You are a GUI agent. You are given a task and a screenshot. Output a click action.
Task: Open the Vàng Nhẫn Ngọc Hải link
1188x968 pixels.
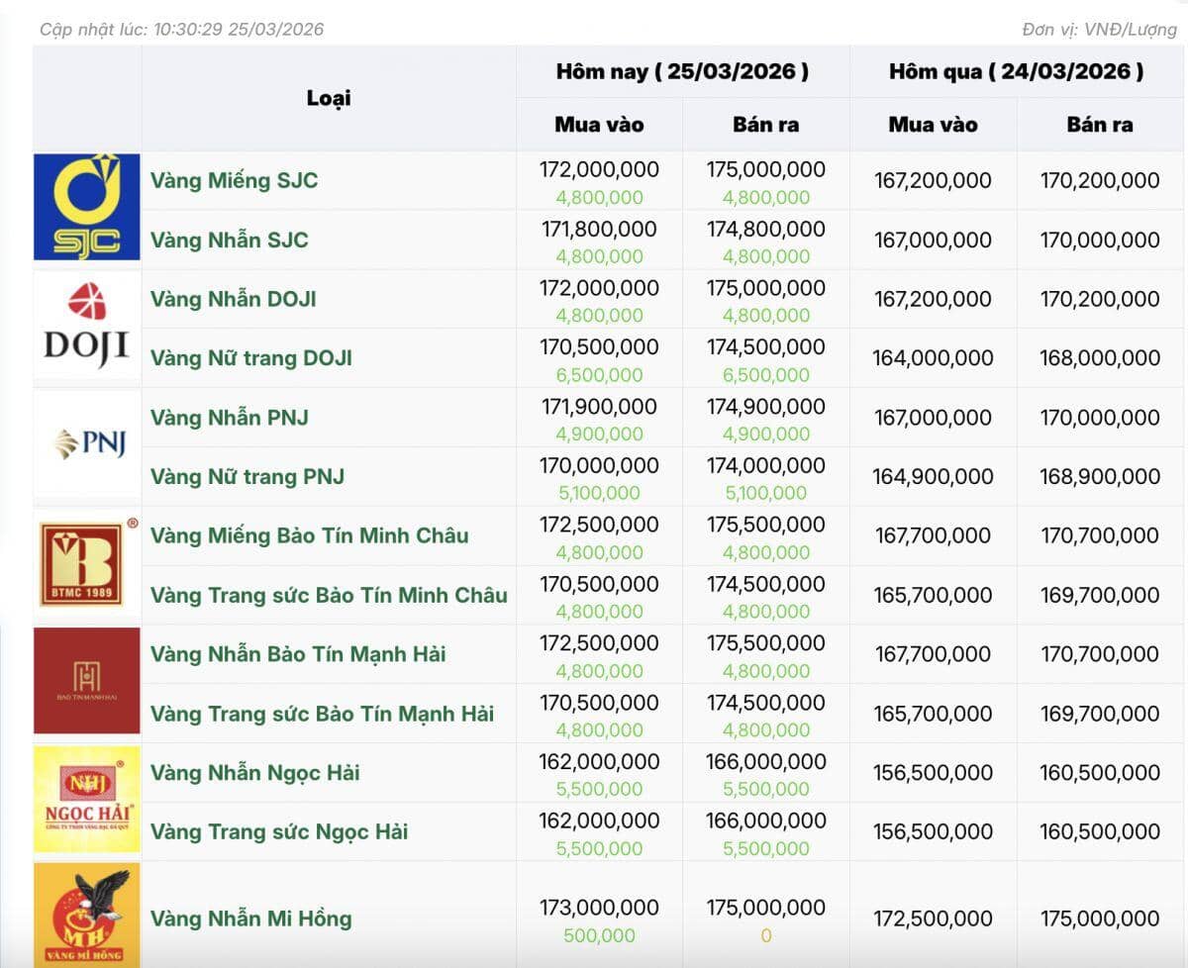pos(254,773)
